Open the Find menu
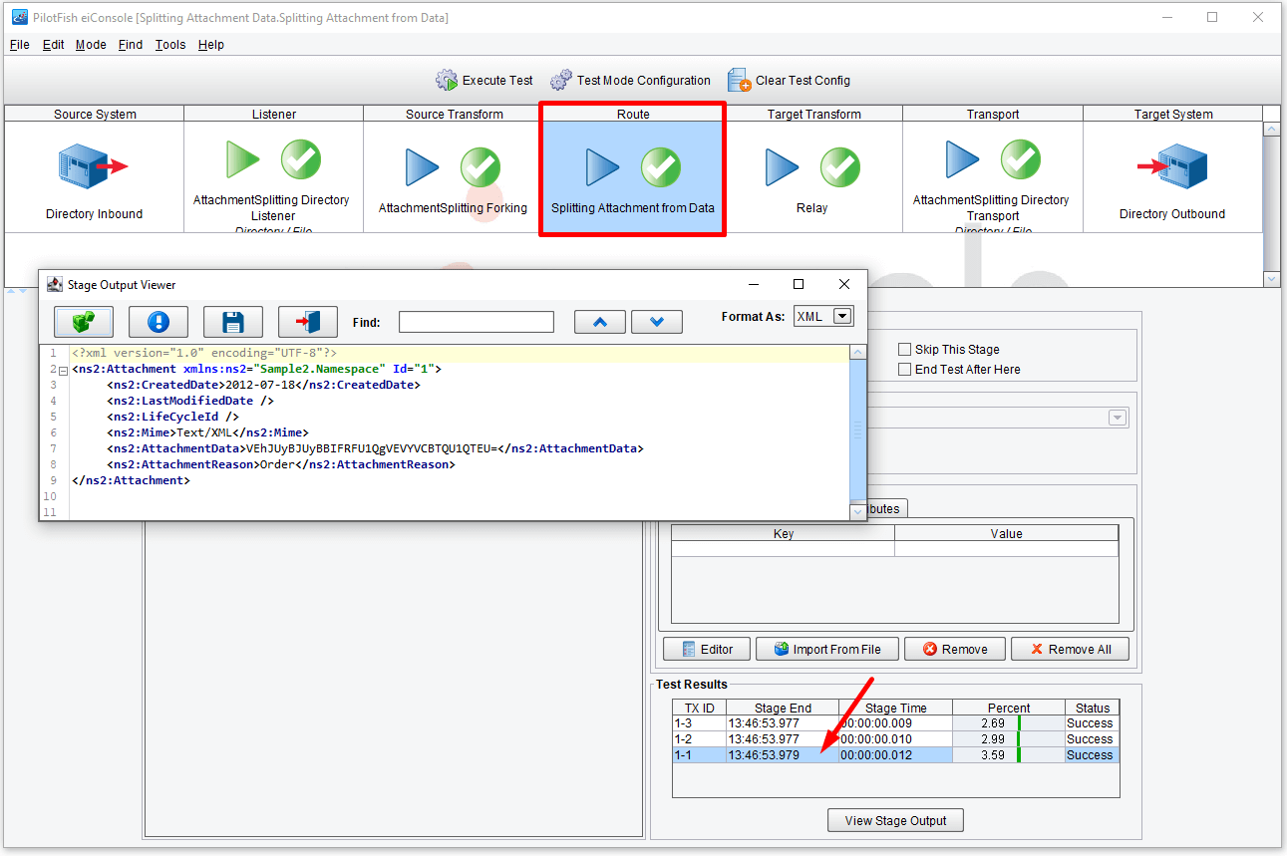This screenshot has width=1287, height=856. click(131, 45)
